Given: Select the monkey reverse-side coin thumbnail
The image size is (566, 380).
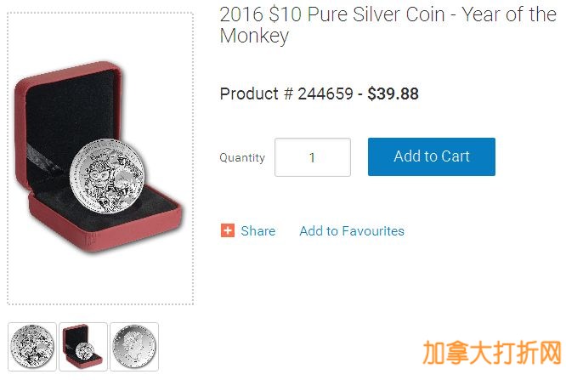Looking at the screenshot, I should [x=32, y=346].
